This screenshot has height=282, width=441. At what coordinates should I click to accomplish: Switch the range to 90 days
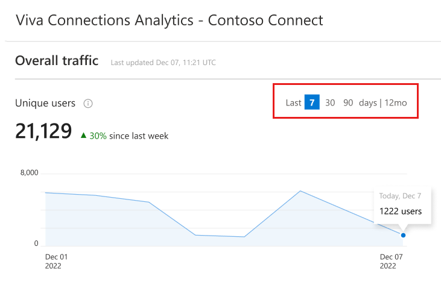coord(348,103)
